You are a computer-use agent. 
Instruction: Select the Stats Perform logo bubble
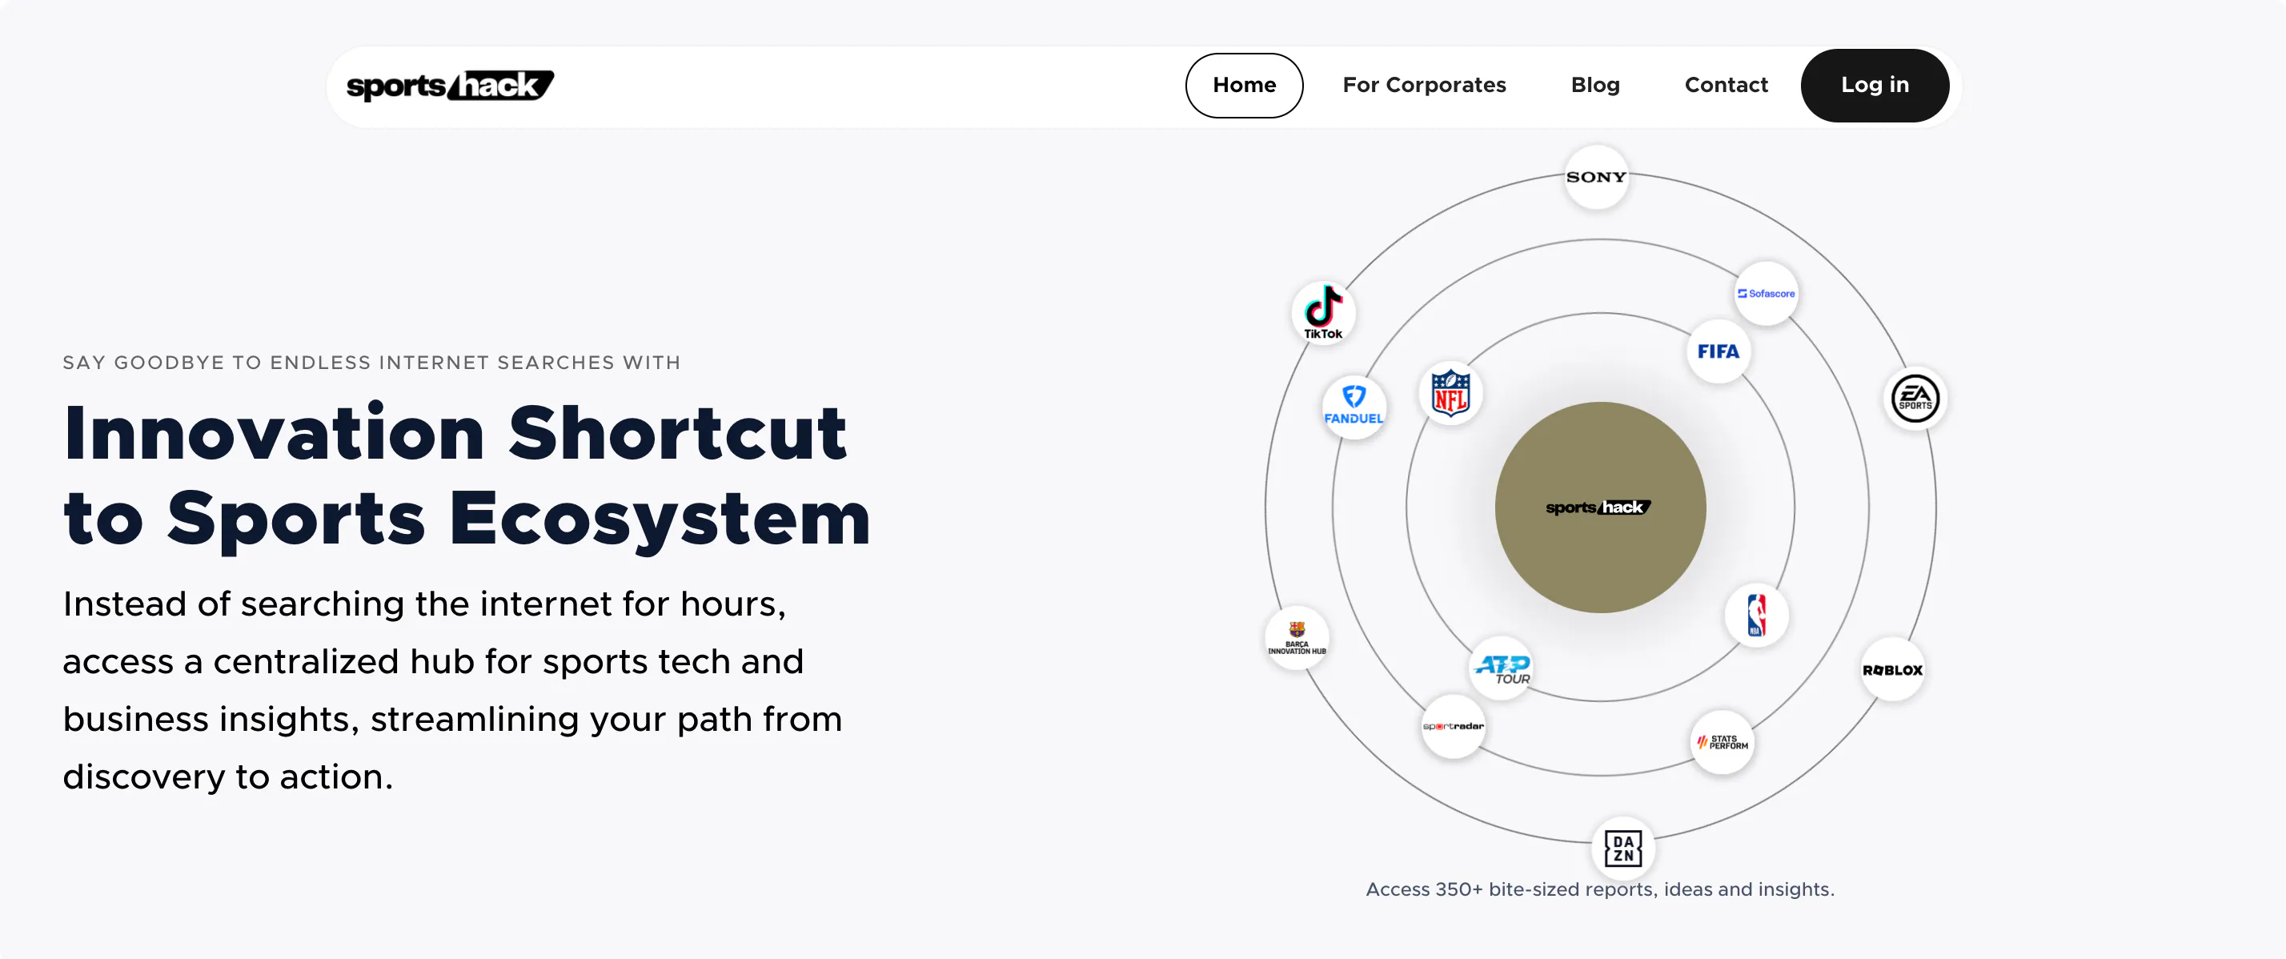(x=1723, y=743)
